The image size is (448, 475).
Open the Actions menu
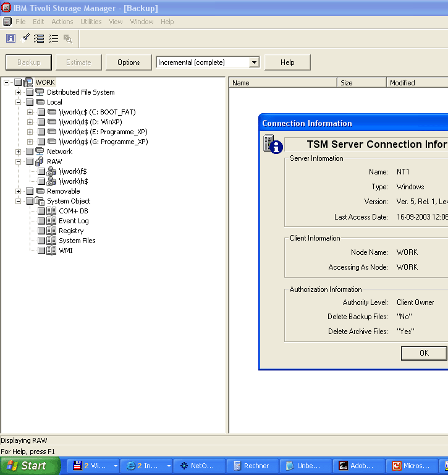[62, 22]
